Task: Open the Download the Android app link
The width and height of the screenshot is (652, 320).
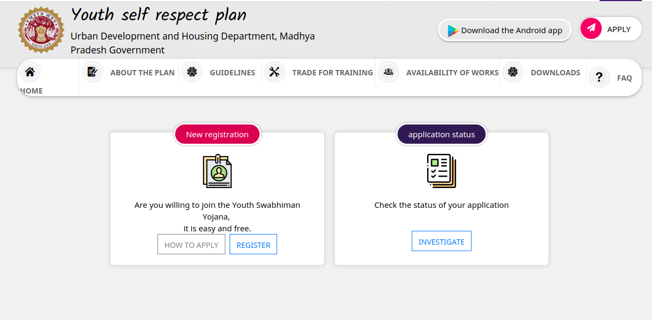Action: pos(504,30)
